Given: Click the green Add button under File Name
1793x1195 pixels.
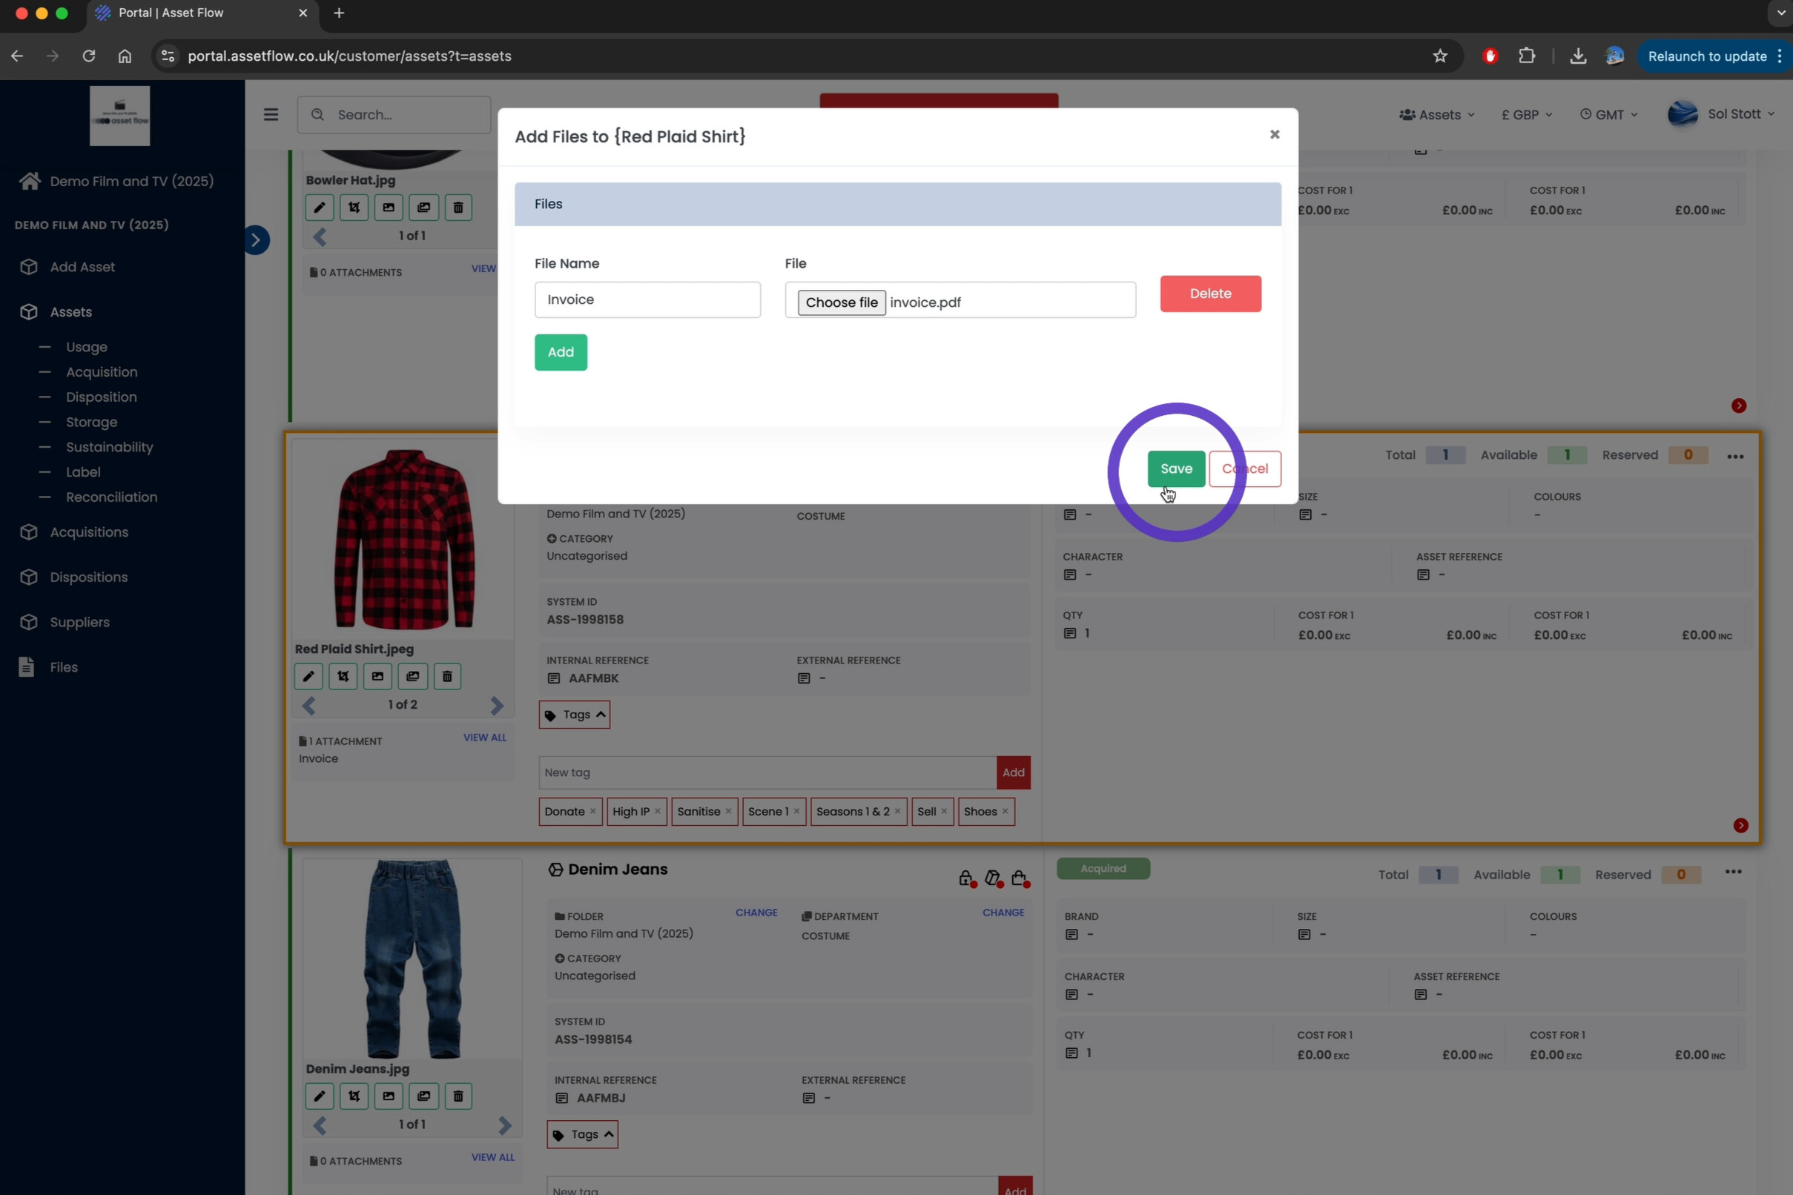Looking at the screenshot, I should 561,352.
